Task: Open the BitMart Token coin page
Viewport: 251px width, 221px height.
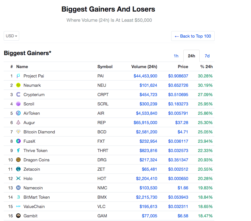Action: (x=37, y=197)
